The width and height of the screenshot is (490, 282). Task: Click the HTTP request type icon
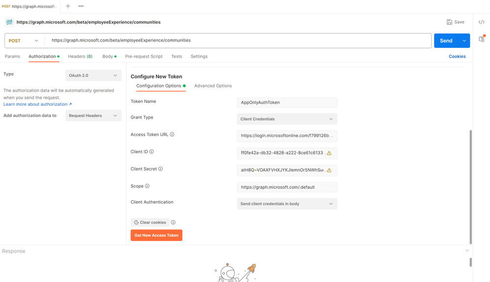[x=9, y=22]
